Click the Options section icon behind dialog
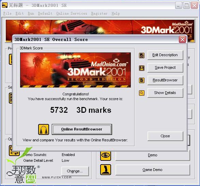This screenshot has width=200, height=186. click(14, 151)
